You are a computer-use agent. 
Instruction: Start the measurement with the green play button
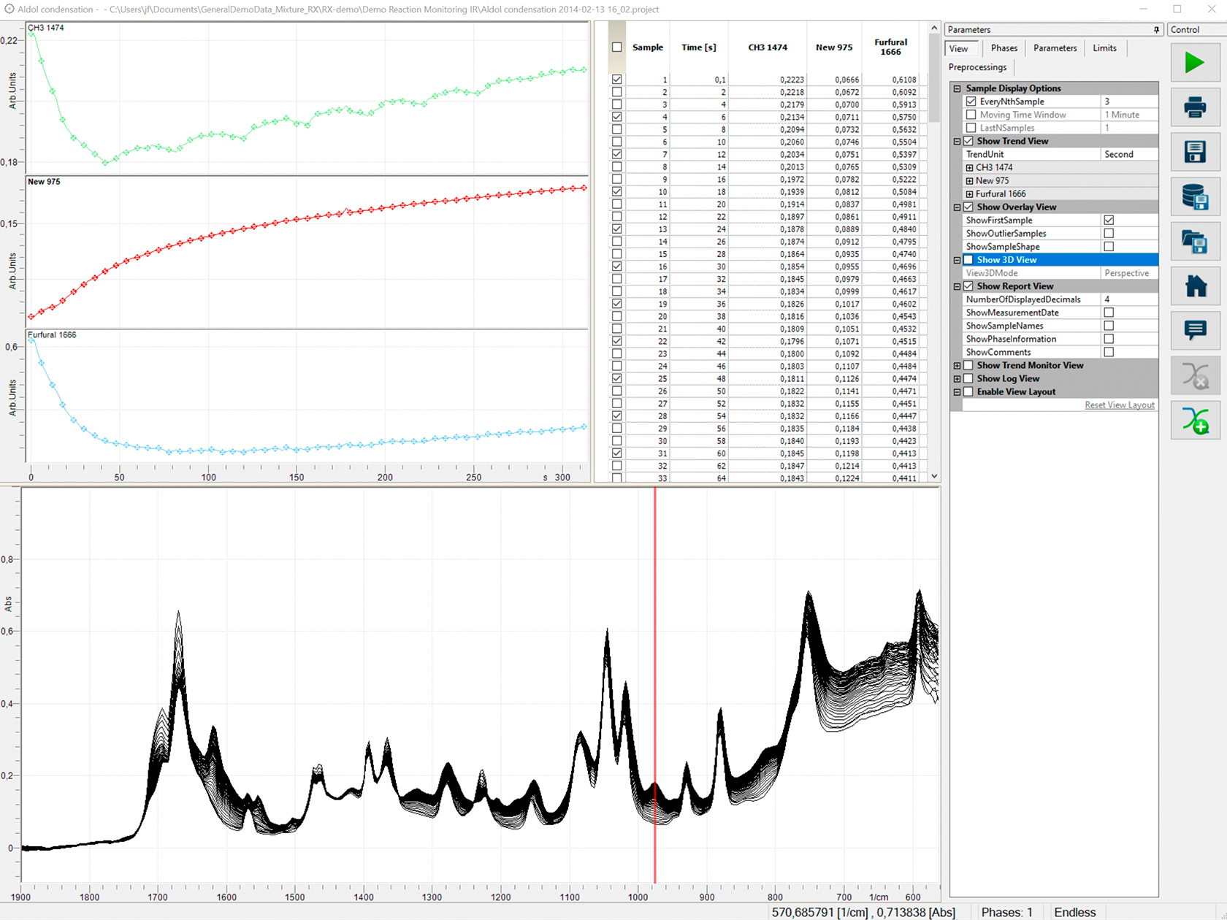1195,63
